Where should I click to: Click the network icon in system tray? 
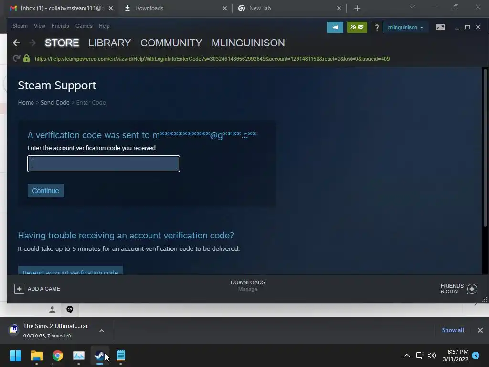click(x=420, y=356)
